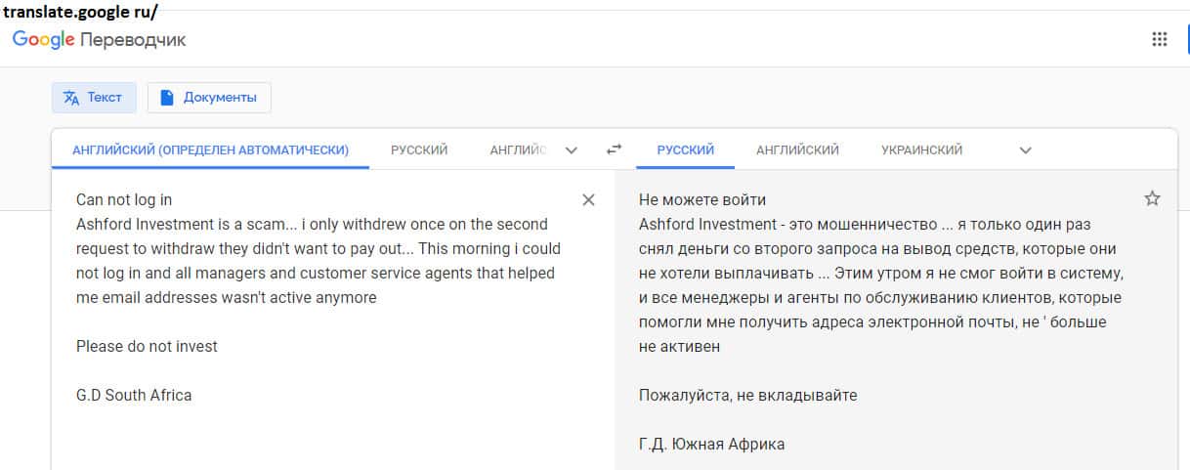Expand target language list chevron
Viewport: 1190px width, 470px height.
click(1025, 150)
